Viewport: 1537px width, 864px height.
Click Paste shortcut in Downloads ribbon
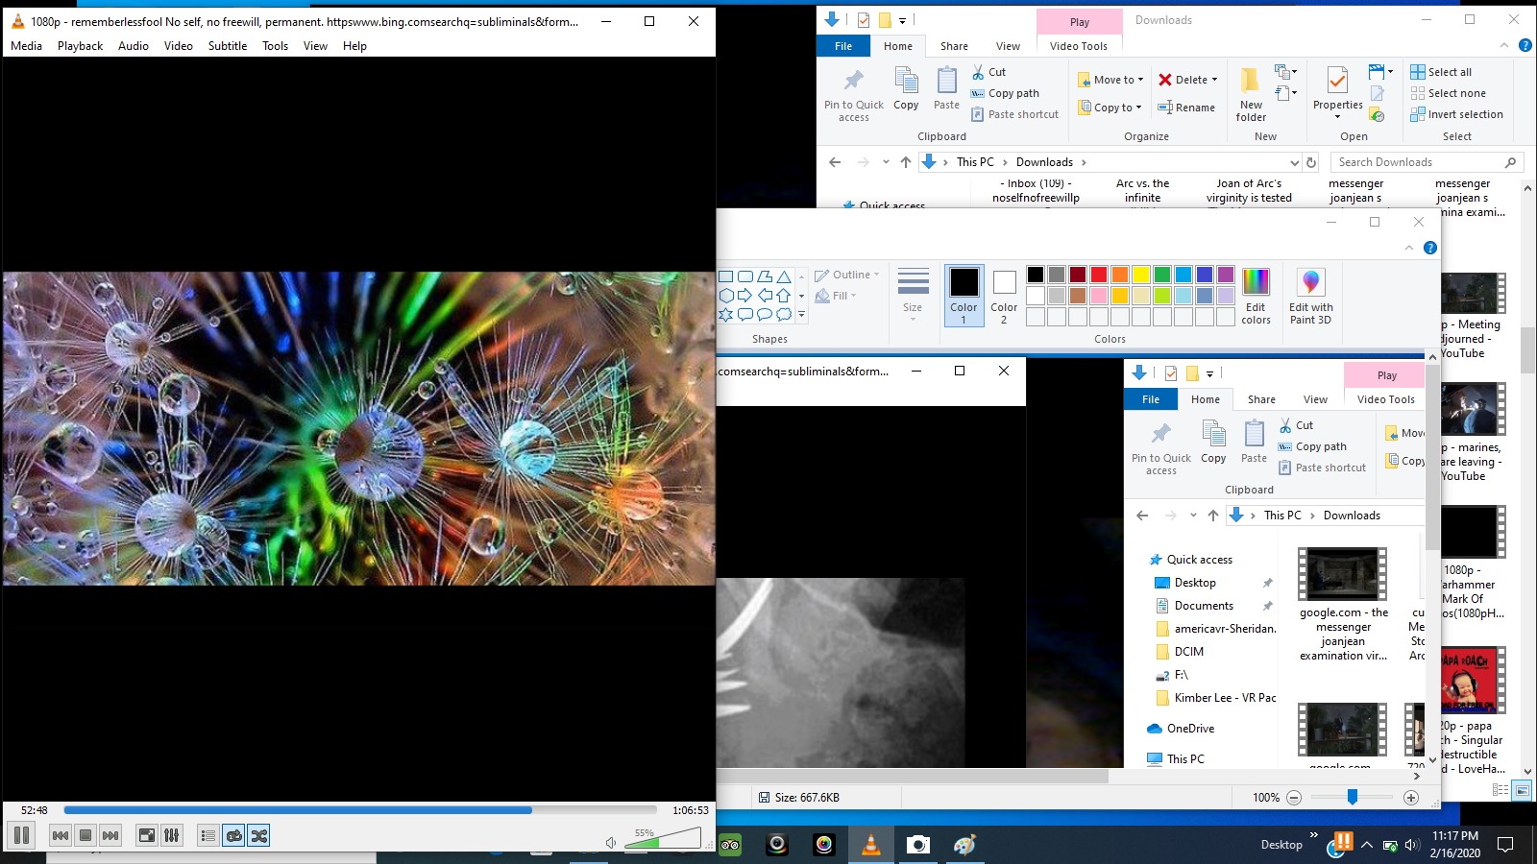pos(1014,114)
